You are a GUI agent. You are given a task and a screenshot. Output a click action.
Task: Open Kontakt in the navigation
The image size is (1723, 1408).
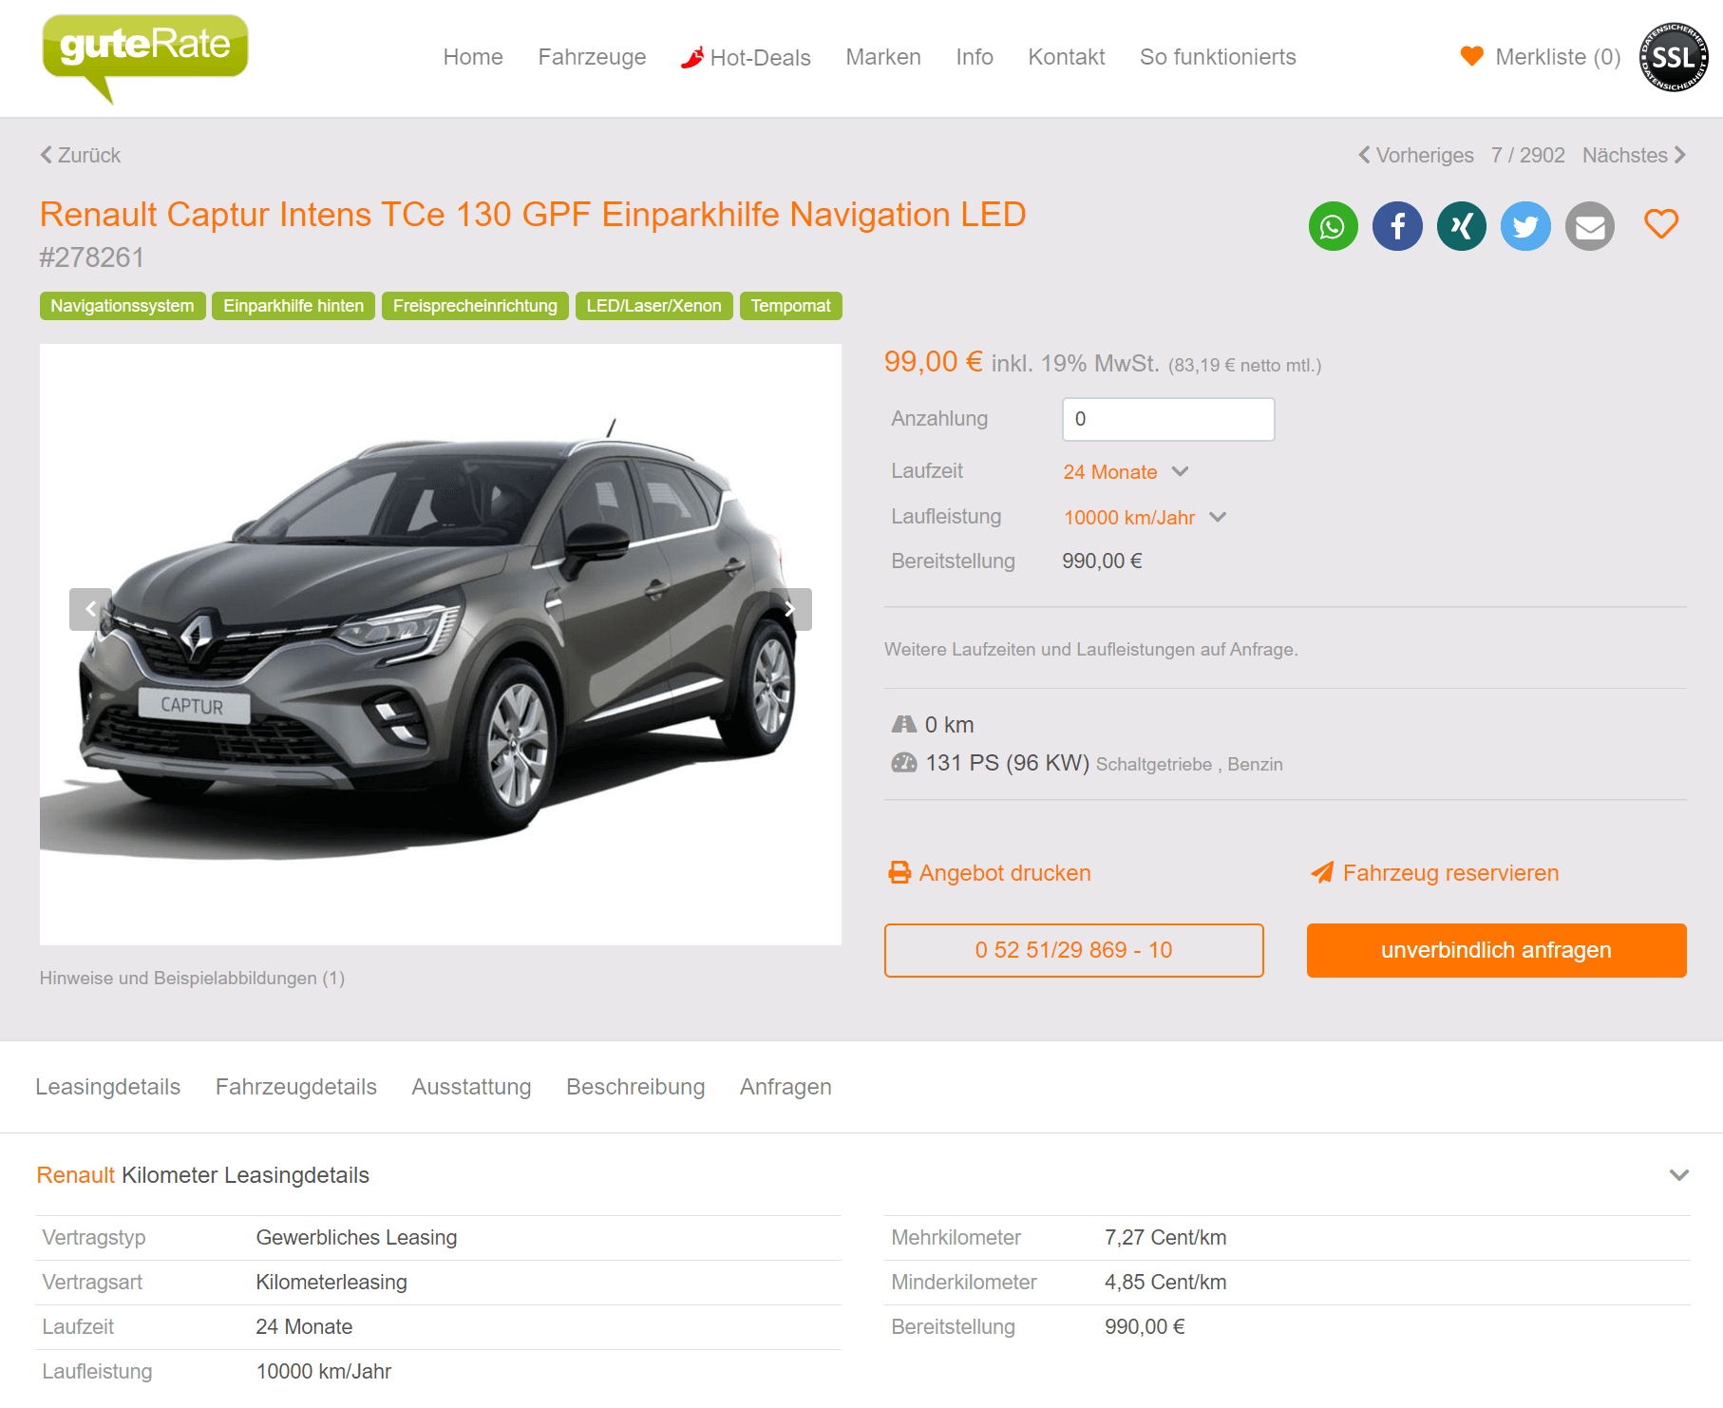pos(1067,57)
